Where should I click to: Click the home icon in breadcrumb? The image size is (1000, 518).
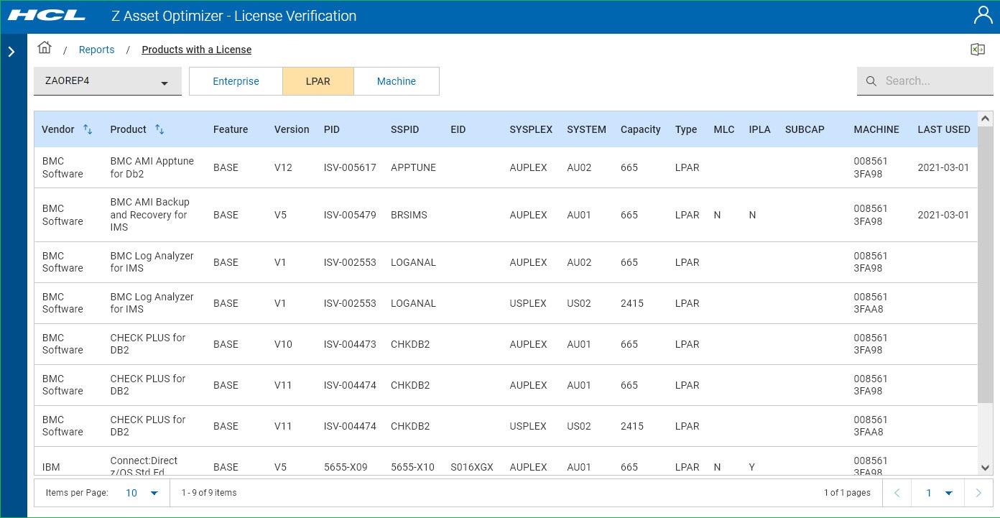pos(45,48)
